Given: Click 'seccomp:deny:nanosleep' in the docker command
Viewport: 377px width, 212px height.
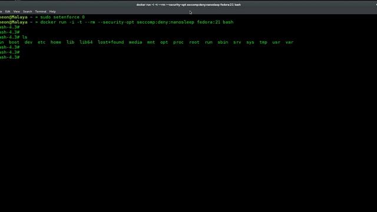Looking at the screenshot, I should tap(166, 22).
